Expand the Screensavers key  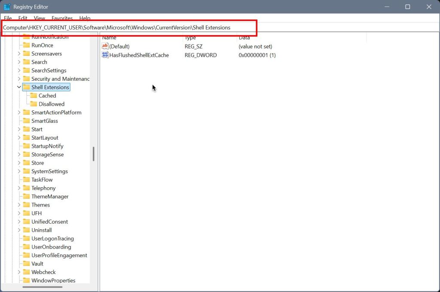[x=19, y=54]
